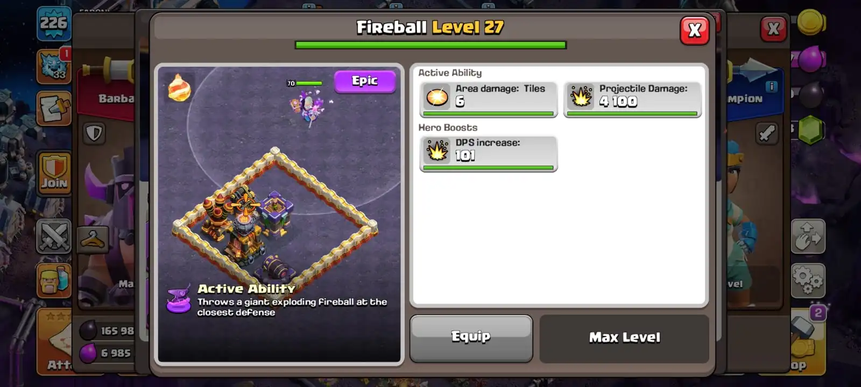This screenshot has height=387, width=861.
Task: Tap the DPS increase boost icon
Action: (x=437, y=150)
